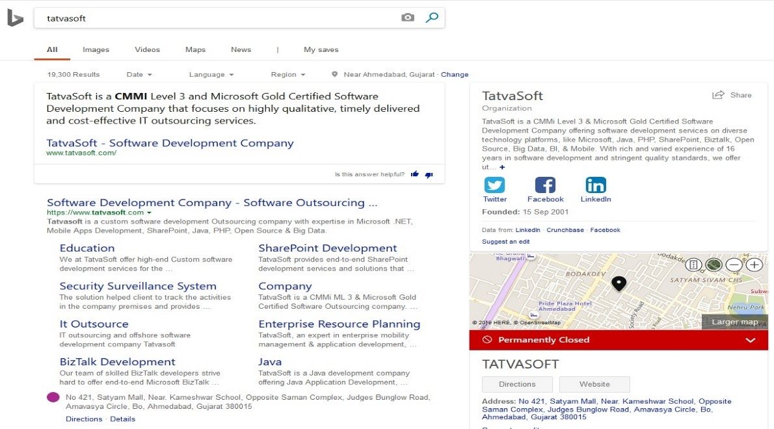Switch map to road view icon
The width and height of the screenshot is (774, 429).
pyautogui.click(x=693, y=265)
